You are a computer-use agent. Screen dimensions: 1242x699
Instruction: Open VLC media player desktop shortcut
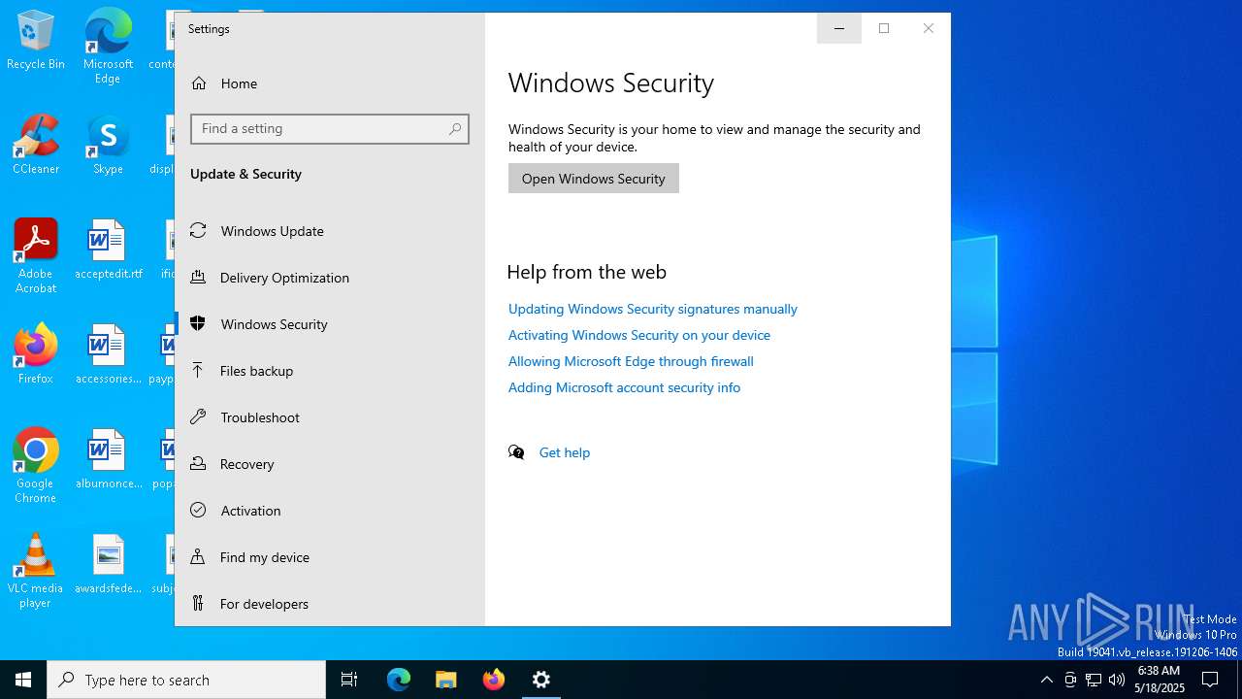(36, 571)
